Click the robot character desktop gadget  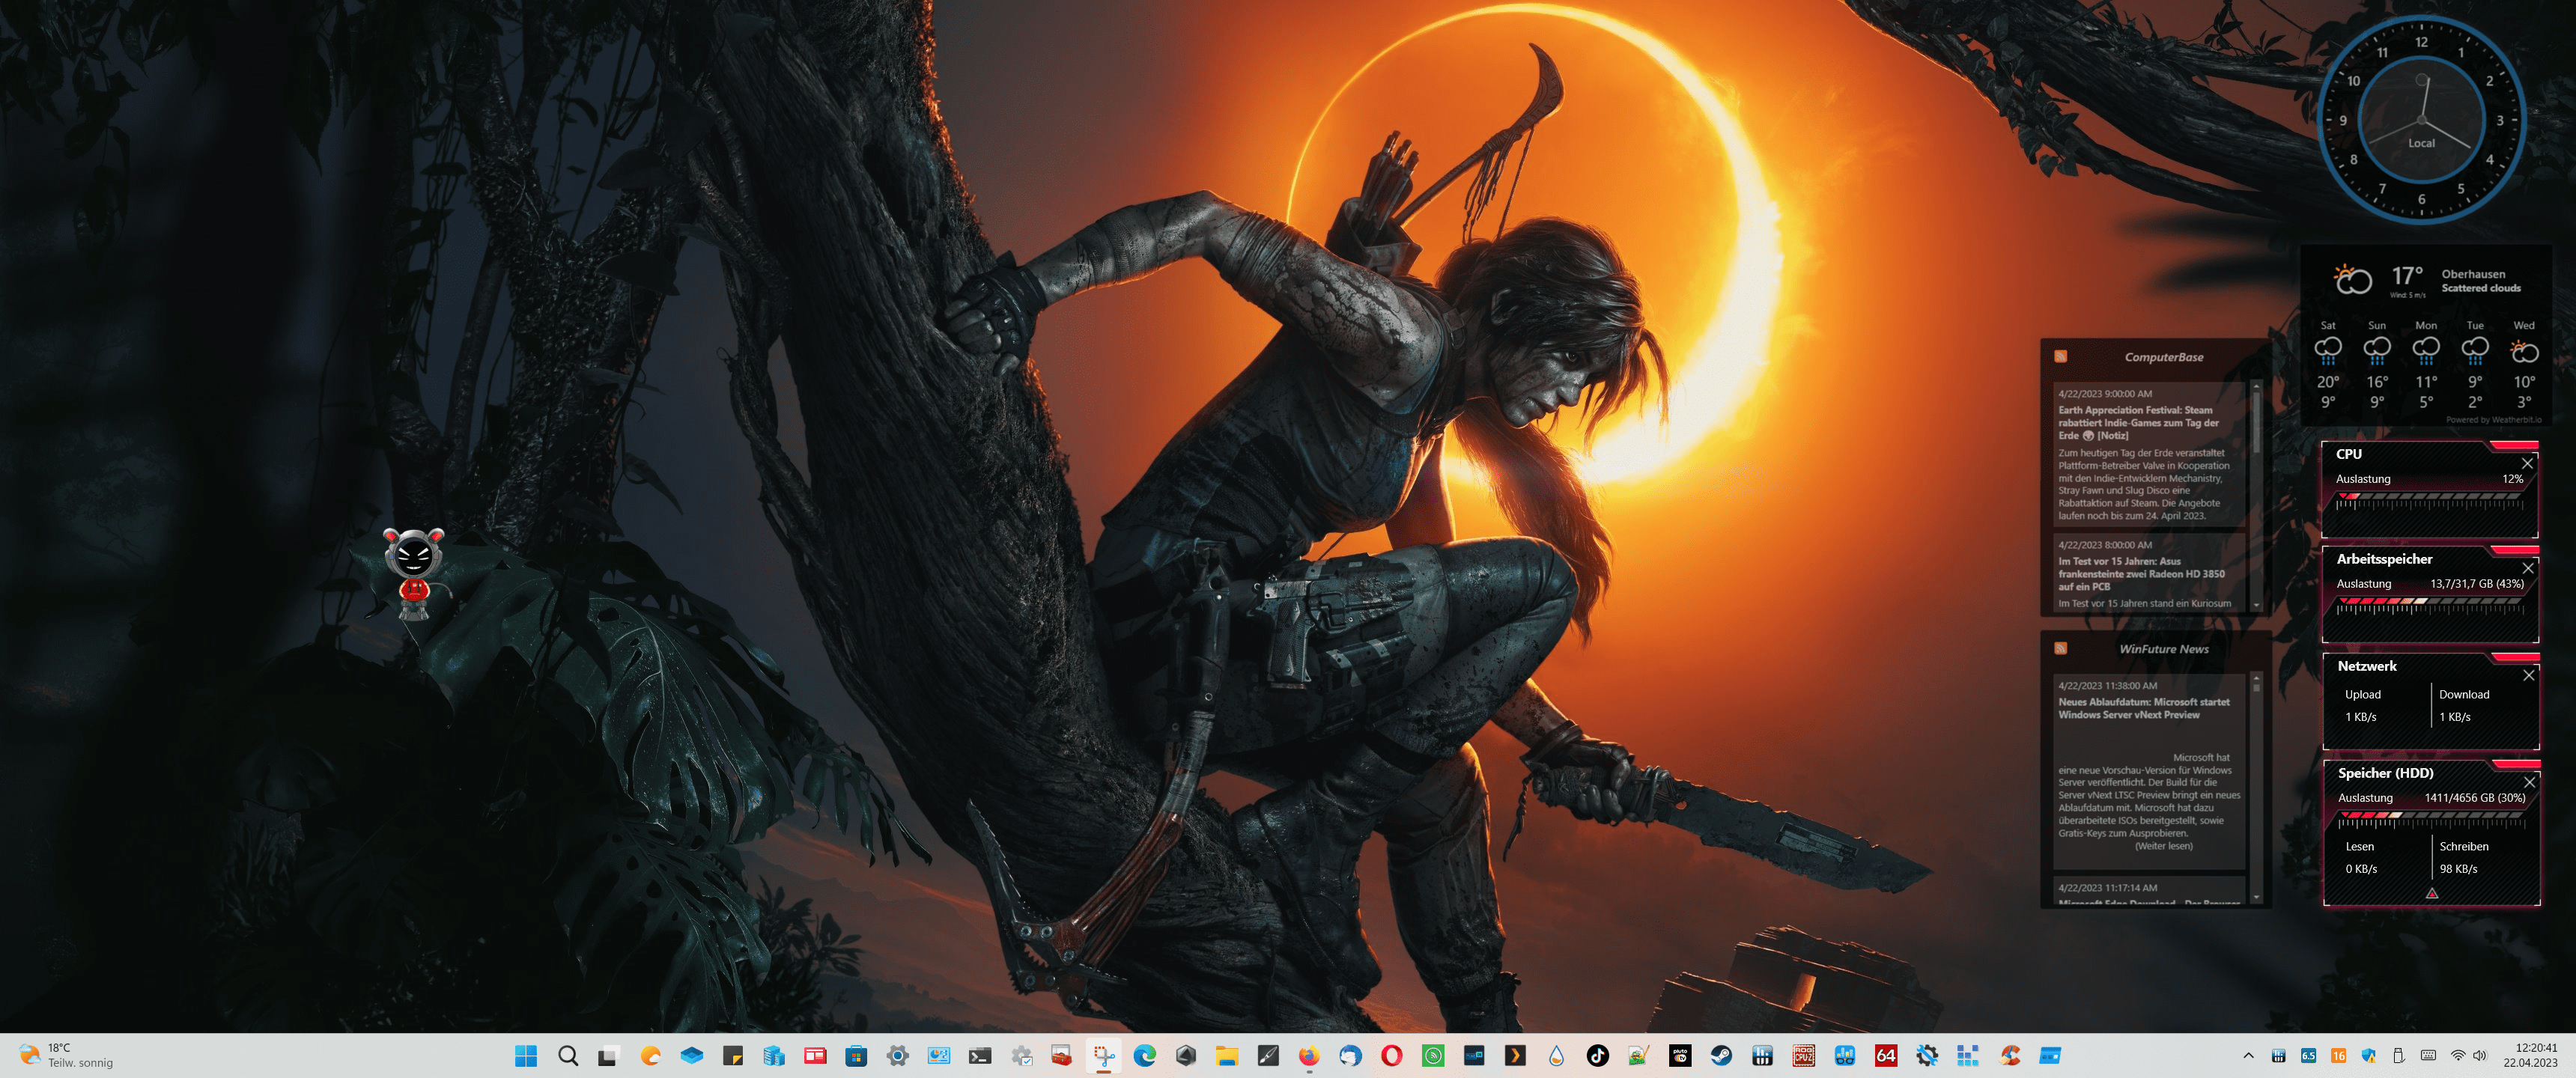pos(414,574)
